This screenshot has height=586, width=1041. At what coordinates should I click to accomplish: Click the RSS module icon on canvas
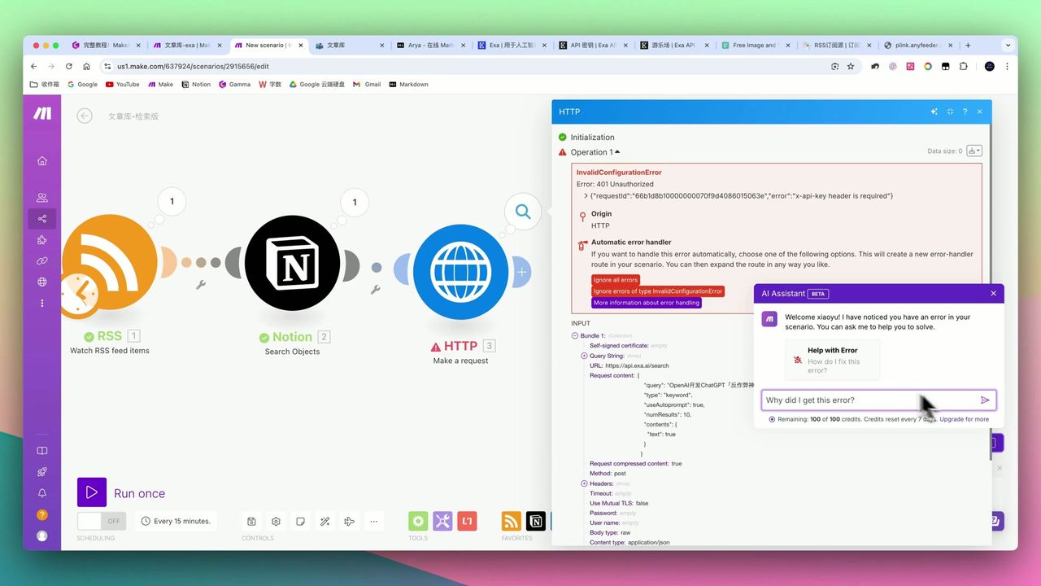[x=110, y=263]
